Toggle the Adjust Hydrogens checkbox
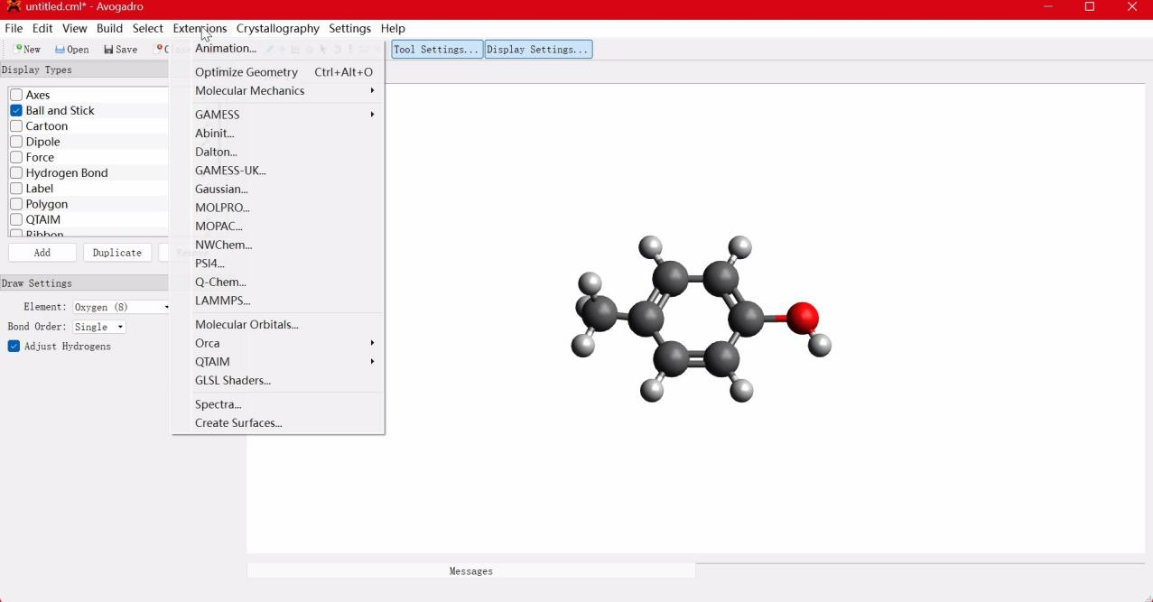Viewport: 1153px width, 602px height. [14, 347]
